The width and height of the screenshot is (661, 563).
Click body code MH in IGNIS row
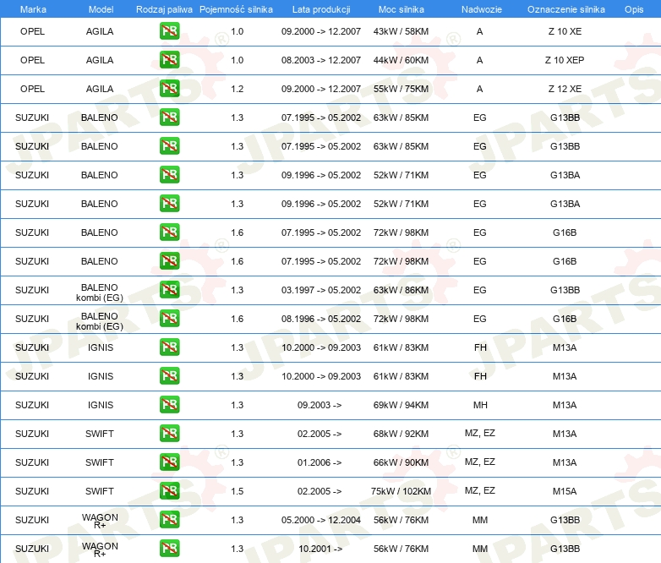(480, 405)
